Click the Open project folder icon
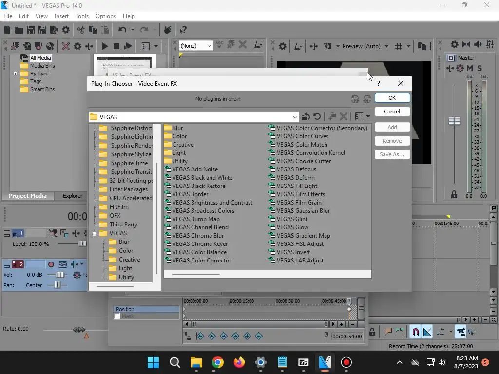Screen dimensions: 499x374 pos(19,30)
